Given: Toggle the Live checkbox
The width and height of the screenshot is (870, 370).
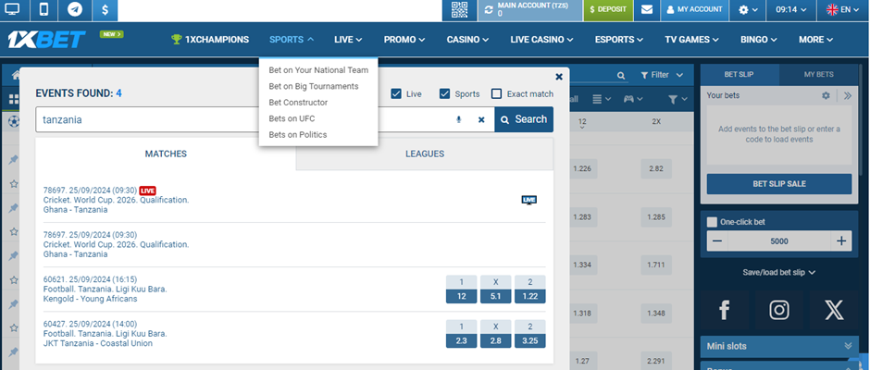Looking at the screenshot, I should pyautogui.click(x=396, y=93).
